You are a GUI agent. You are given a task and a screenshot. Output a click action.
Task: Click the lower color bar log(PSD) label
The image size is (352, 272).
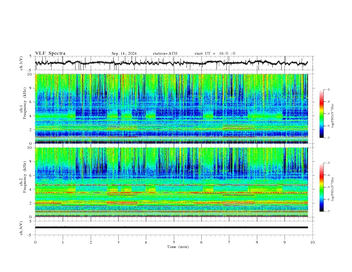click(x=332, y=189)
